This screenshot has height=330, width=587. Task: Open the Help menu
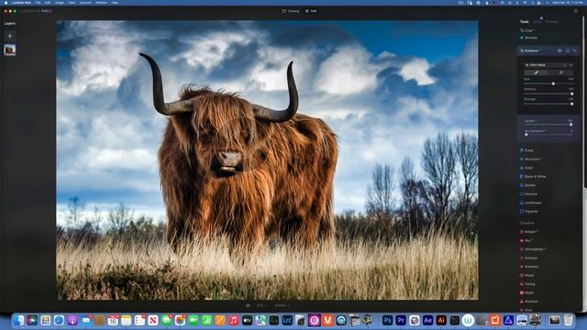(x=115, y=3)
